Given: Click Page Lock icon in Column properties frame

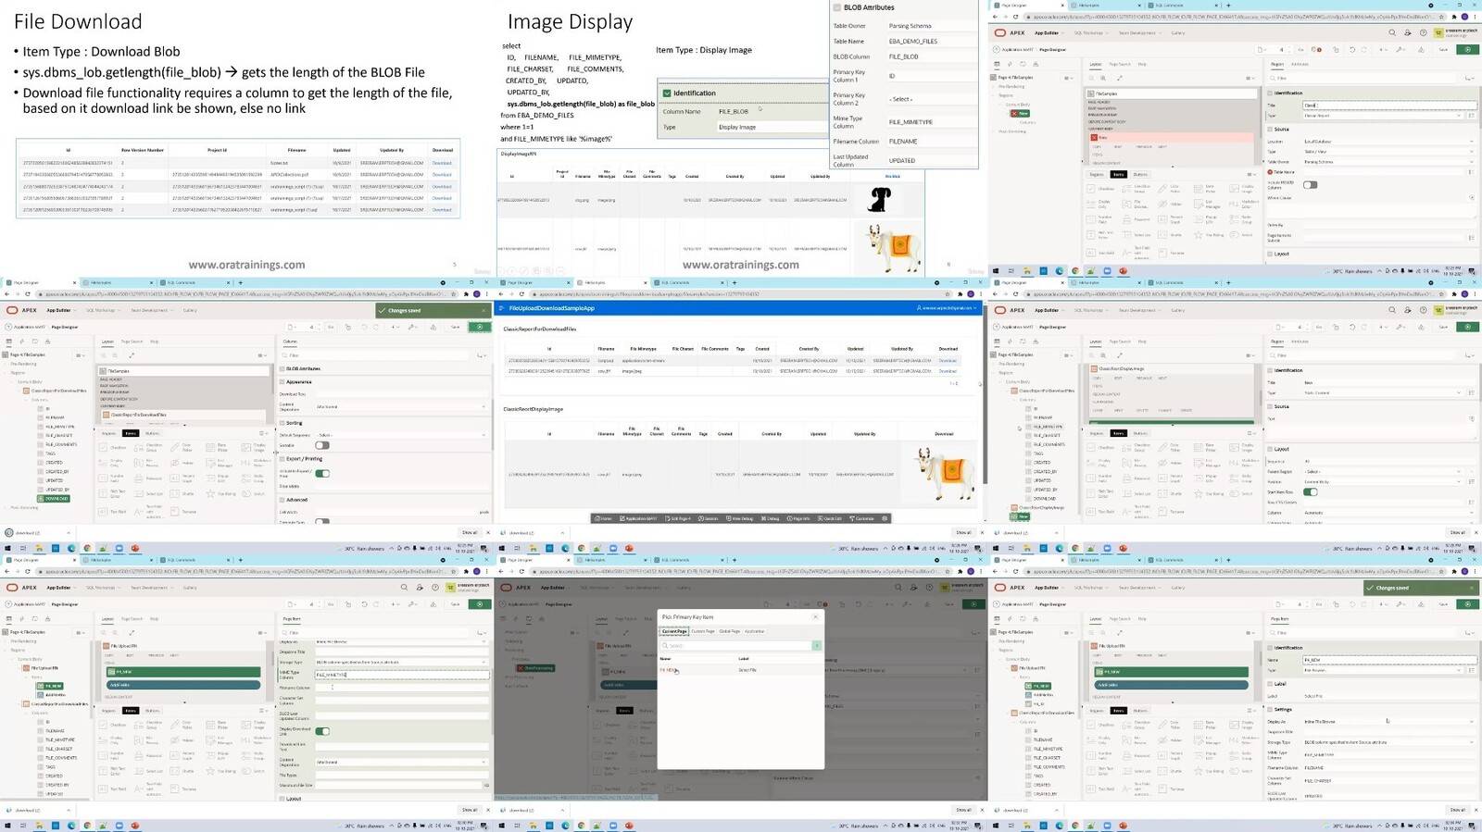Looking at the screenshot, I should (x=348, y=327).
